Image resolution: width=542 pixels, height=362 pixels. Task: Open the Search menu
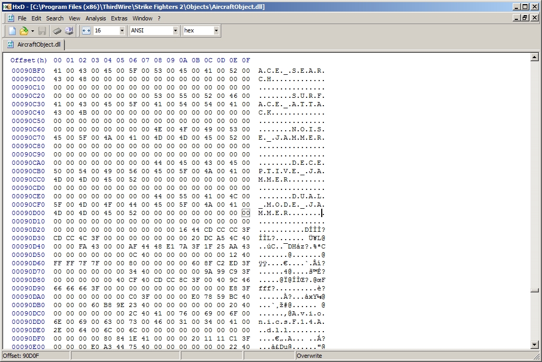tap(55, 18)
